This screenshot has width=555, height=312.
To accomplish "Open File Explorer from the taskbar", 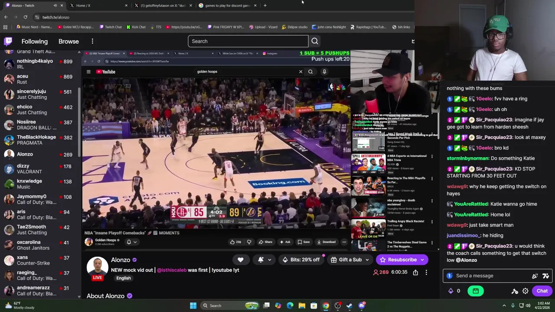I will pyautogui.click(x=302, y=305).
